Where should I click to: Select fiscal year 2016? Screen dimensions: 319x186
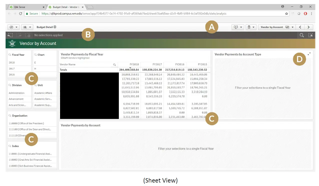click(x=19, y=75)
